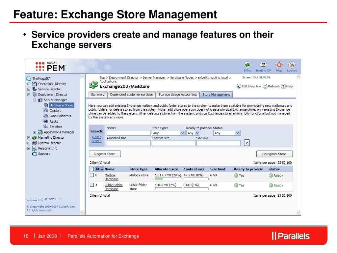The image size is (337, 253).
Task: Set top items per page to 50
Action: click(284, 163)
